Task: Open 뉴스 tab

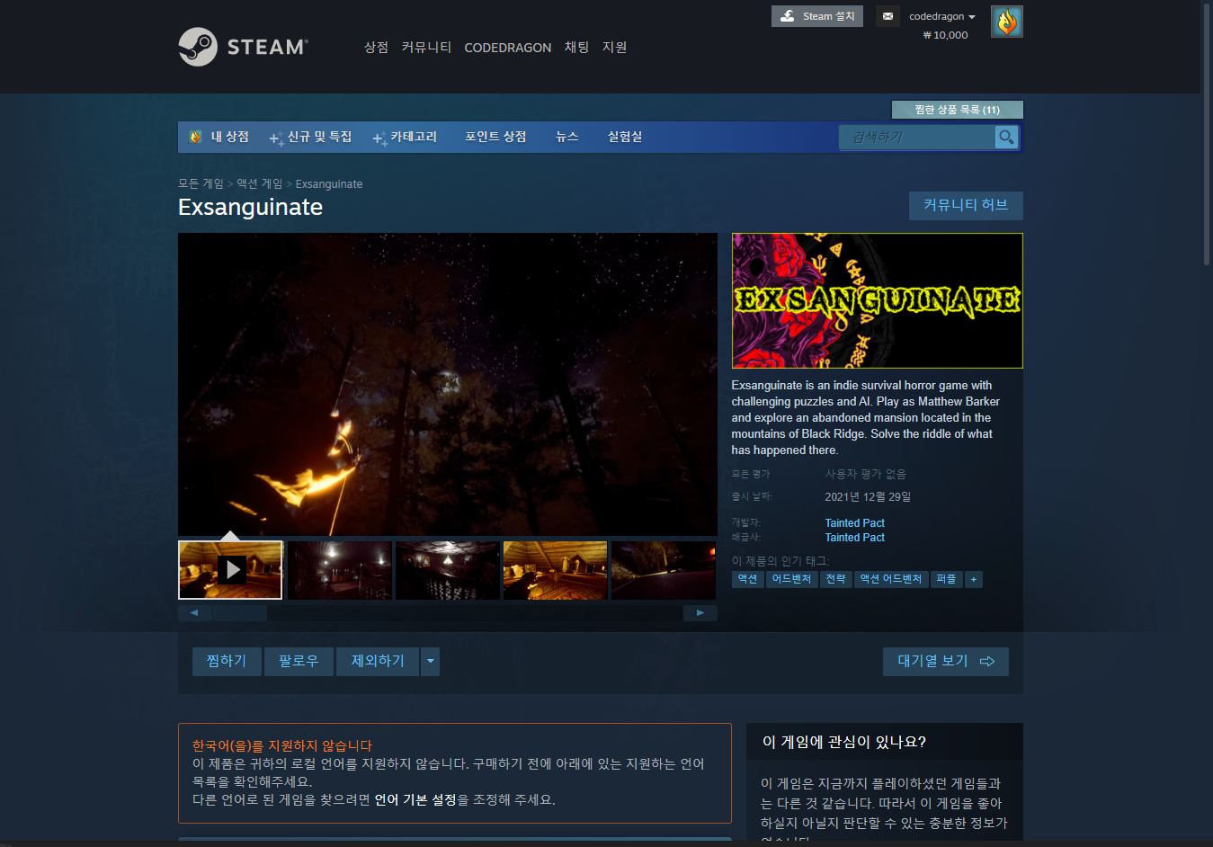Action: pyautogui.click(x=566, y=137)
